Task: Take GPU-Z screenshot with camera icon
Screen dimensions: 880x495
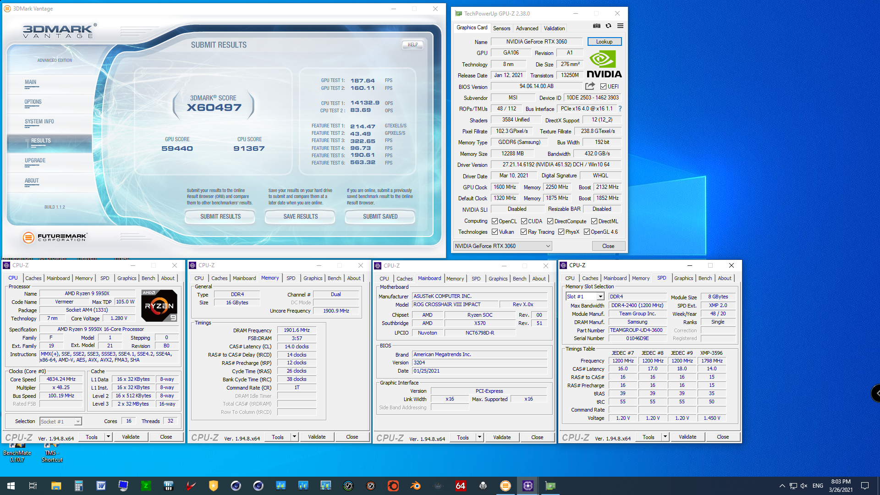Action: click(596, 26)
